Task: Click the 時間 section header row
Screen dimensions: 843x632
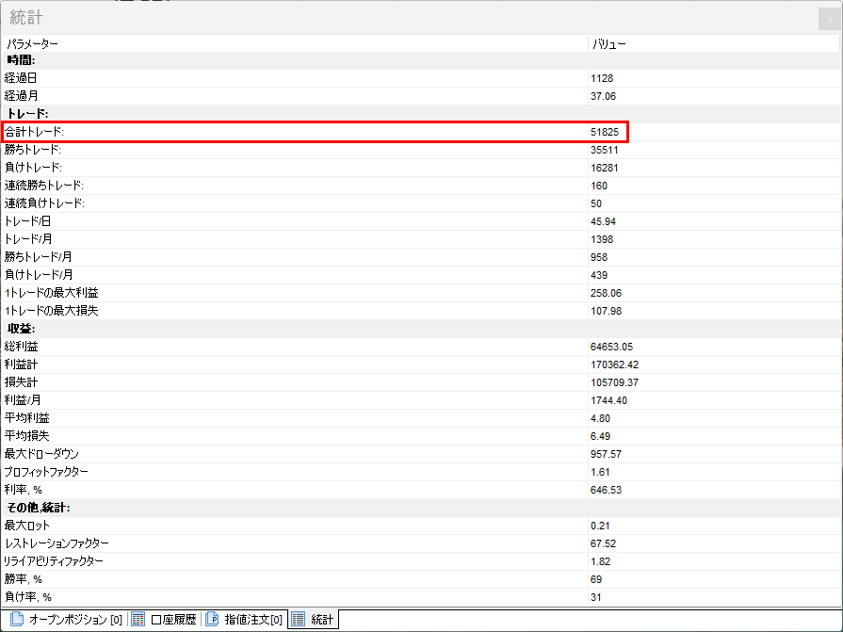Action: [x=22, y=60]
